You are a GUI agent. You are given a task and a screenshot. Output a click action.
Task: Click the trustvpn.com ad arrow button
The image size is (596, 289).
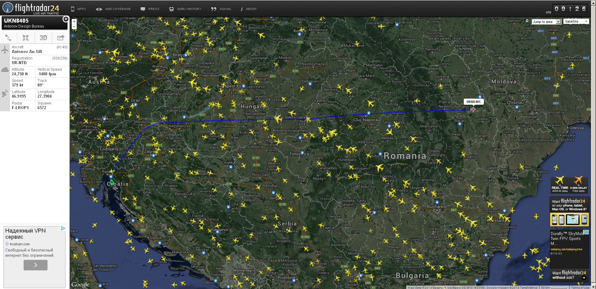35,265
